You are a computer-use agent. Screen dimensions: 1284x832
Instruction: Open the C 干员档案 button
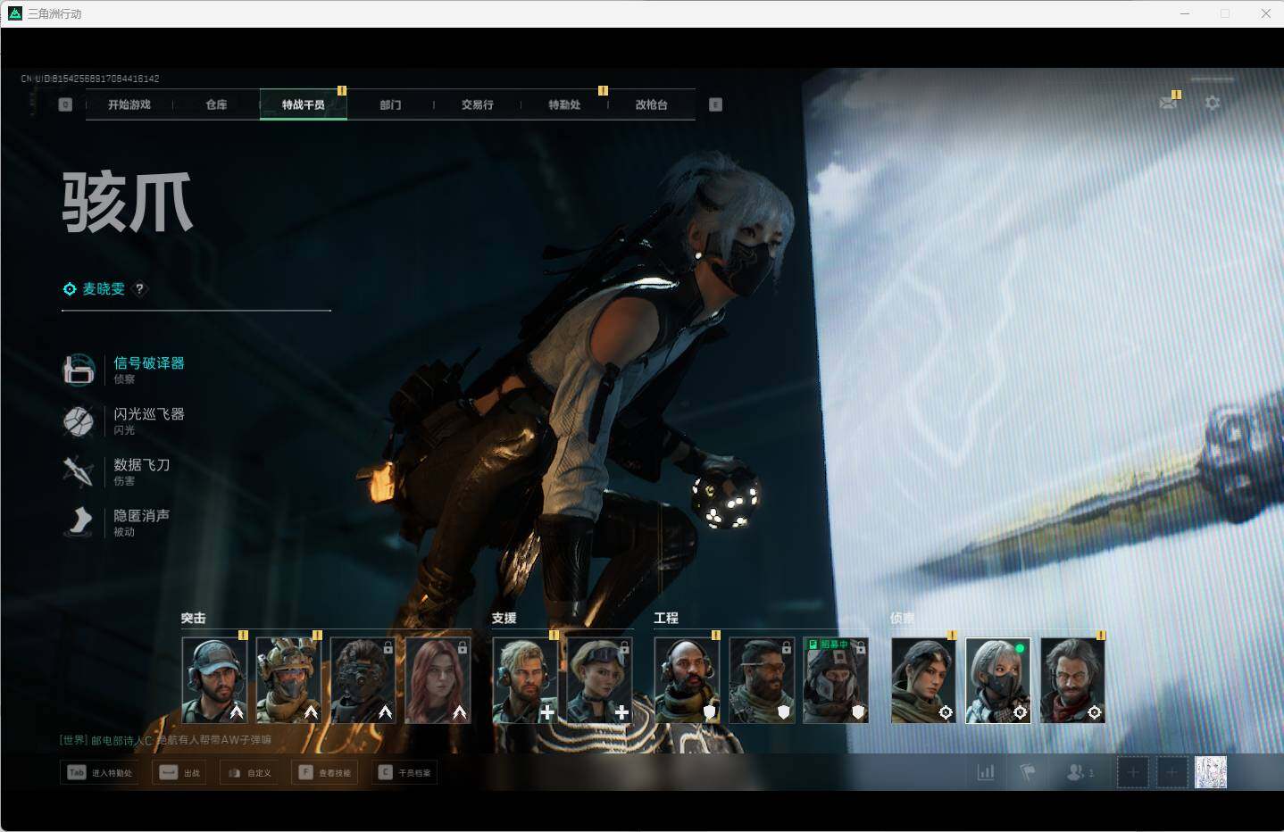[x=404, y=772]
